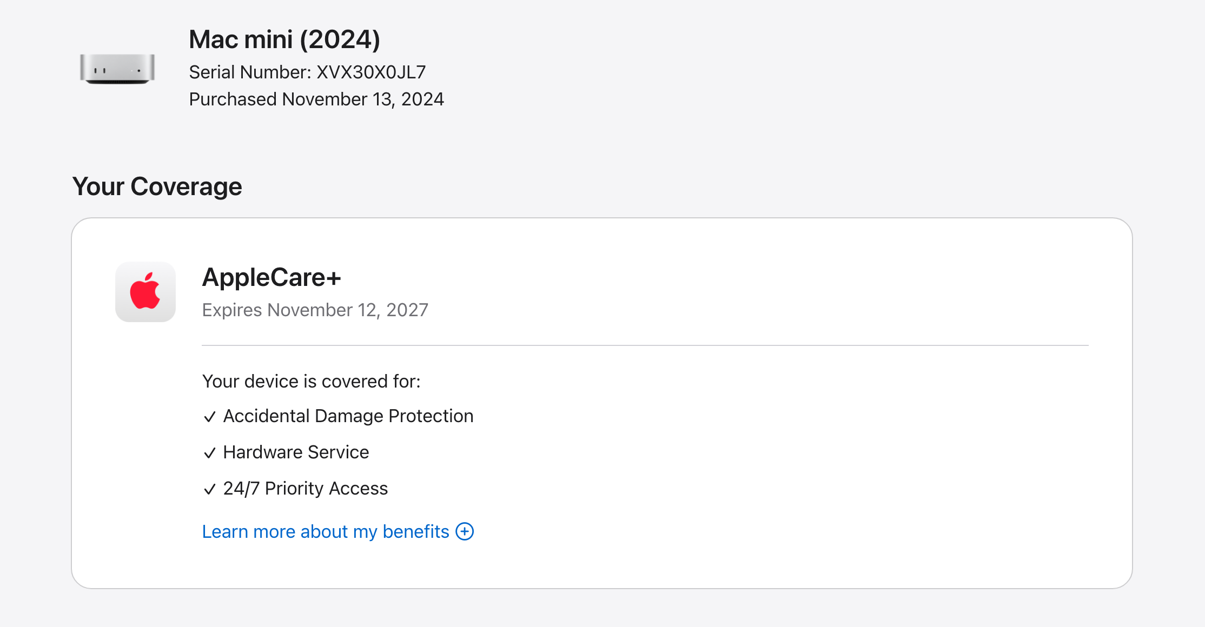1205x627 pixels.
Task: Click the horizontal divider under the expiry date
Action: 645,345
